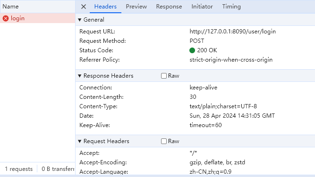Image resolution: width=315 pixels, height=177 pixels.
Task: Click the Content-Type header value
Action: click(223, 106)
